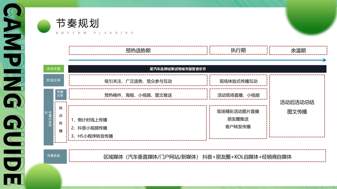Image resolution: width=337 pixels, height=189 pixels.
Task: Toggle the 预热造势期 phase header box
Action: tap(138, 50)
